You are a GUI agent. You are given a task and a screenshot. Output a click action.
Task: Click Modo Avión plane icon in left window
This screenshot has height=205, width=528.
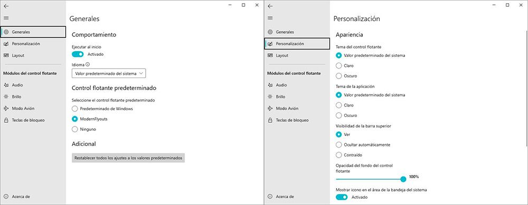click(6, 109)
